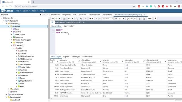This screenshot has width=182, height=102.
Task: Open the Filter options dropdown arrow
Action: pyautogui.click(x=100, y=18)
